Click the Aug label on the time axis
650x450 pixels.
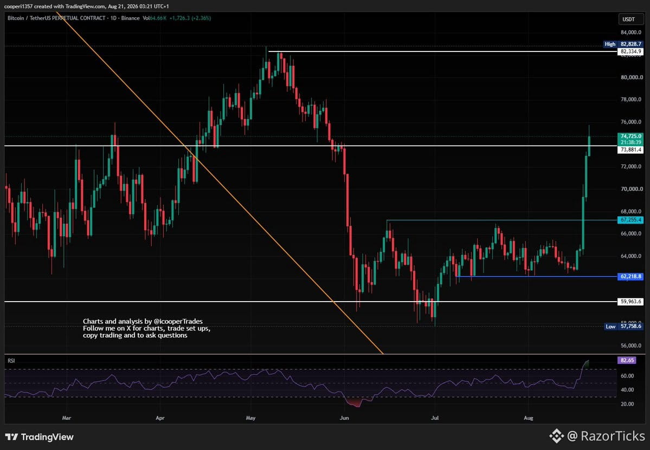tap(528, 418)
